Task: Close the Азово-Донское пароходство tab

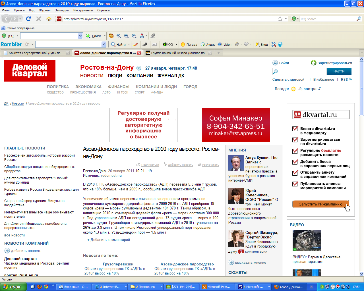Action: pos(139,53)
